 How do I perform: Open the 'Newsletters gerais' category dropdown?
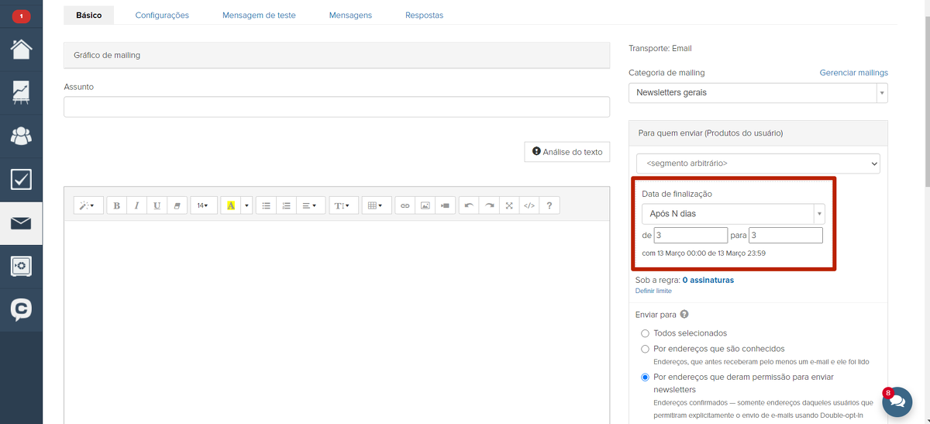pos(758,93)
